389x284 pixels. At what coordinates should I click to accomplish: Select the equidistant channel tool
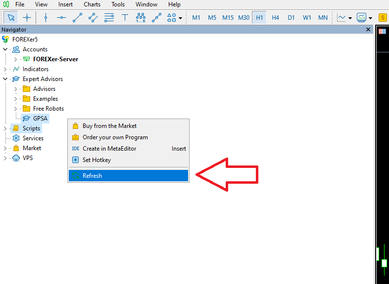[93, 18]
